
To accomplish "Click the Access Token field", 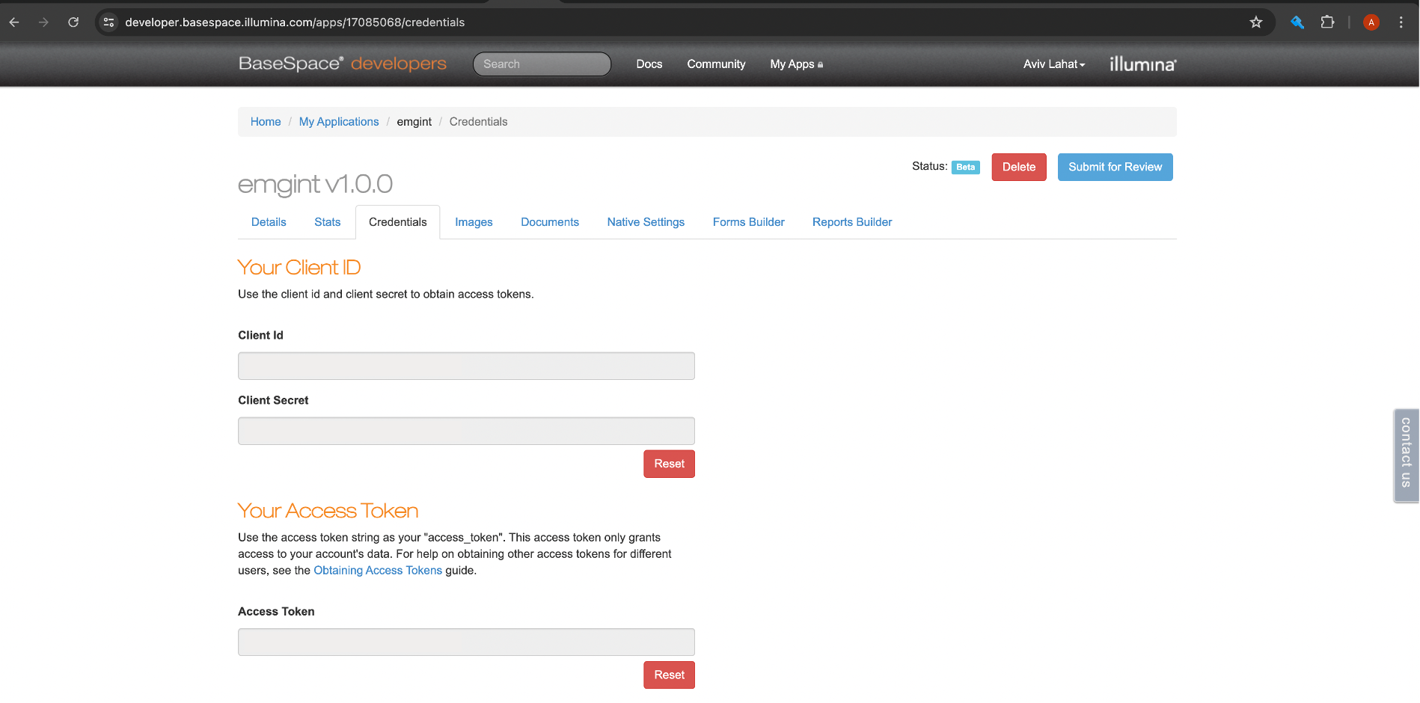I will coord(466,642).
